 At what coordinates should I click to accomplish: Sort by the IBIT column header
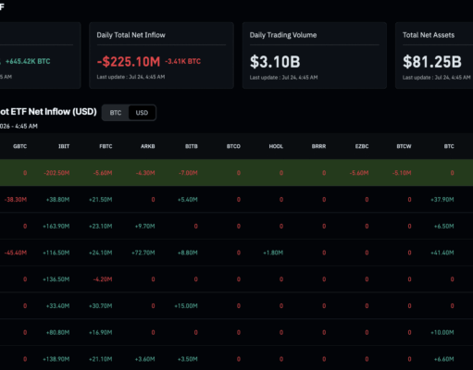pos(64,146)
